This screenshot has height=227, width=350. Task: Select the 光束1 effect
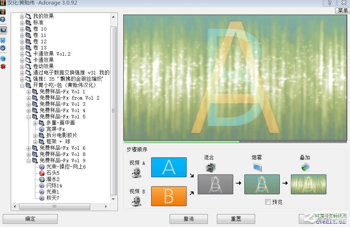coord(52,192)
